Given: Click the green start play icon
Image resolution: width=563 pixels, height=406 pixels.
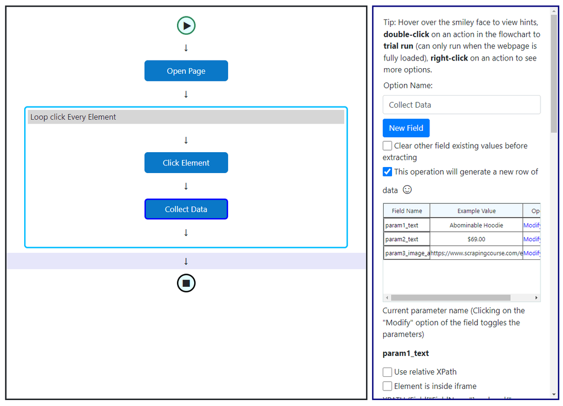Looking at the screenshot, I should point(186,25).
